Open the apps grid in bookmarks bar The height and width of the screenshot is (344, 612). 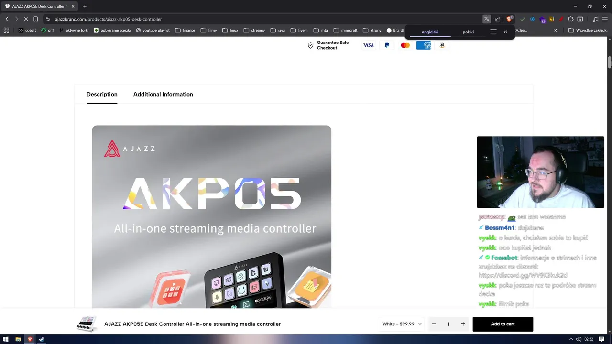[x=6, y=30]
